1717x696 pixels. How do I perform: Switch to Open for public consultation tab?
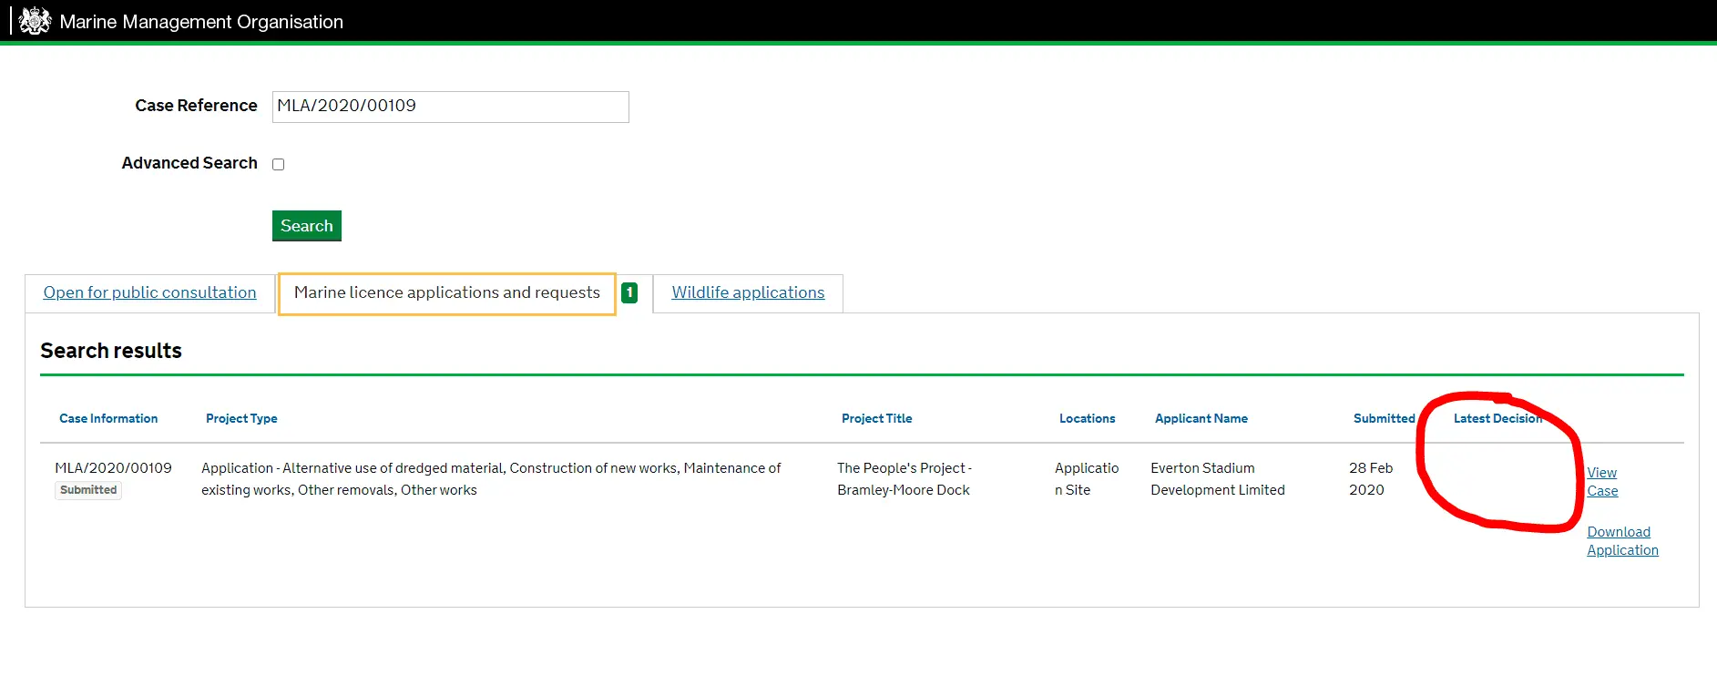149,292
